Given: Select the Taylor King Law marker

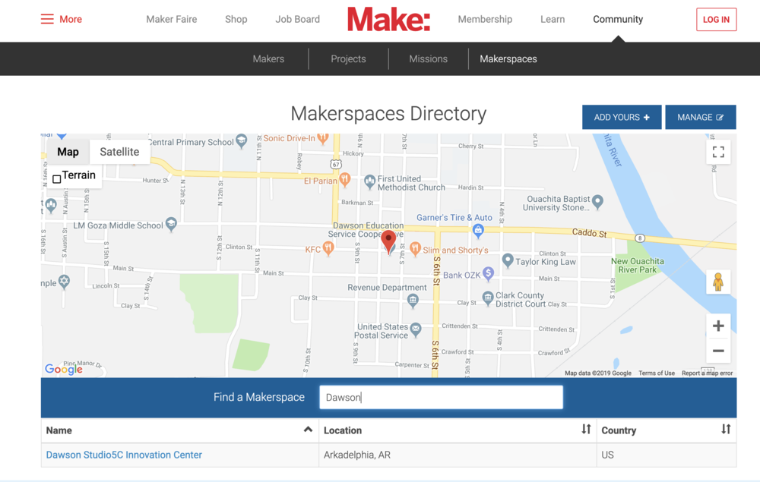Looking at the screenshot, I should pyautogui.click(x=508, y=260).
